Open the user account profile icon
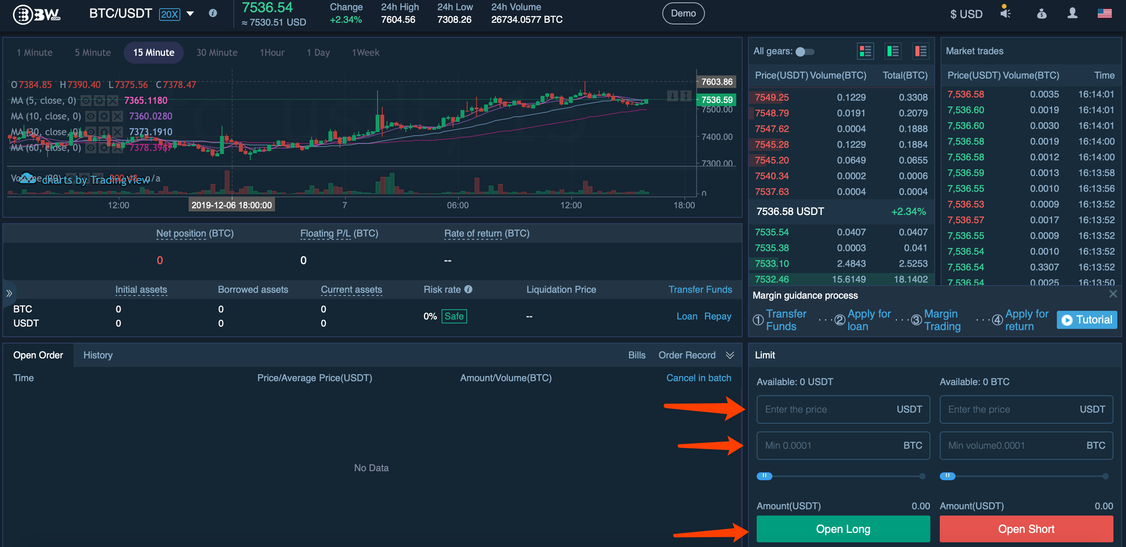The image size is (1126, 547). pyautogui.click(x=1072, y=13)
